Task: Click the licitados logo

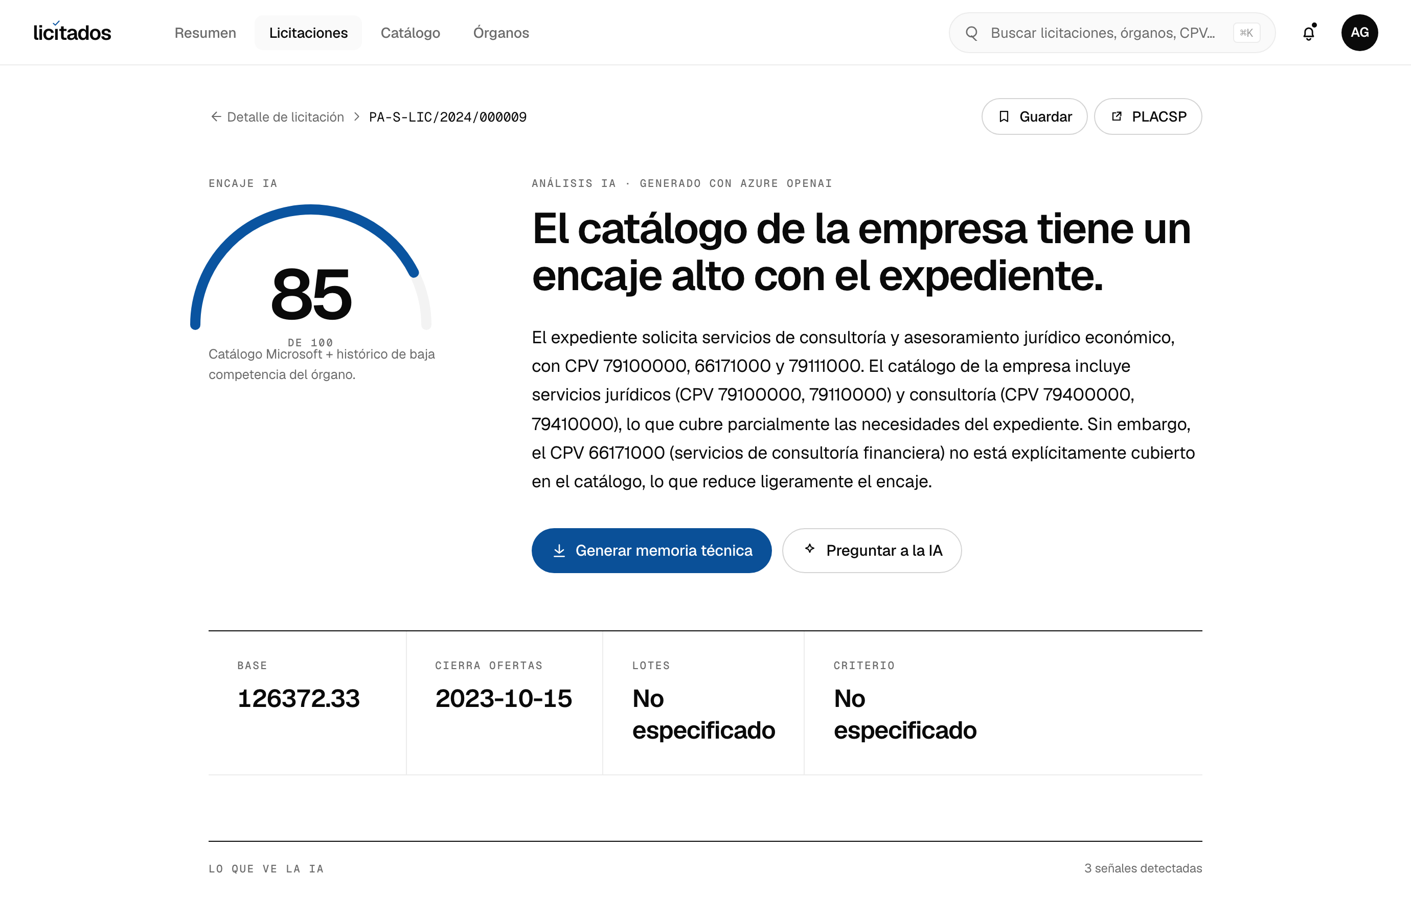Action: 72,32
